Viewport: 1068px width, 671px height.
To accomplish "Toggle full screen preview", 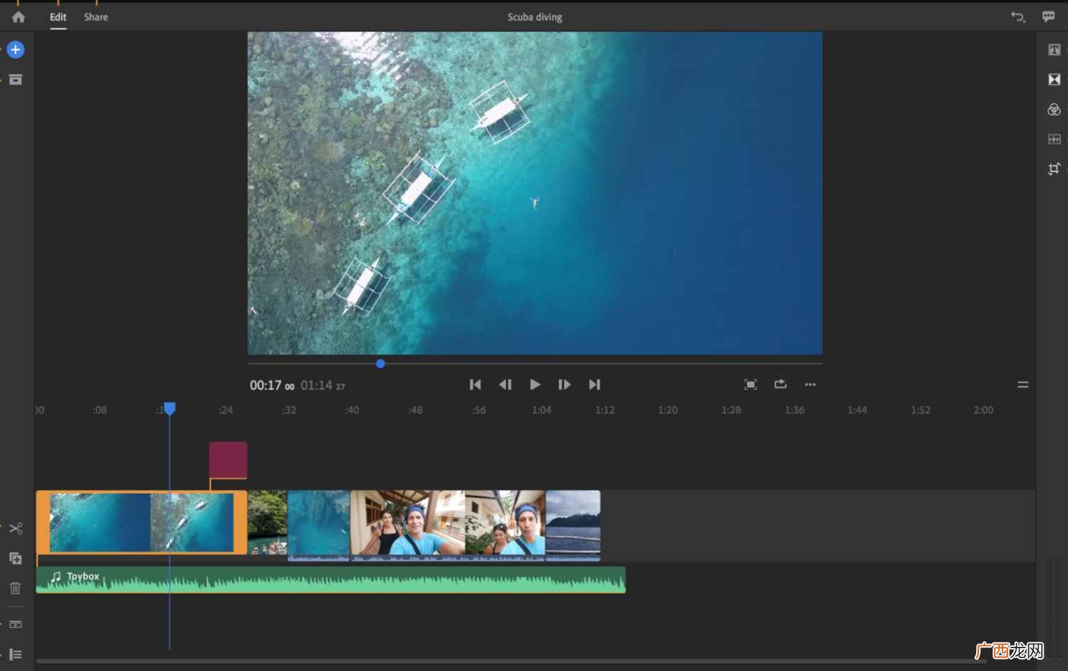I will pos(750,385).
